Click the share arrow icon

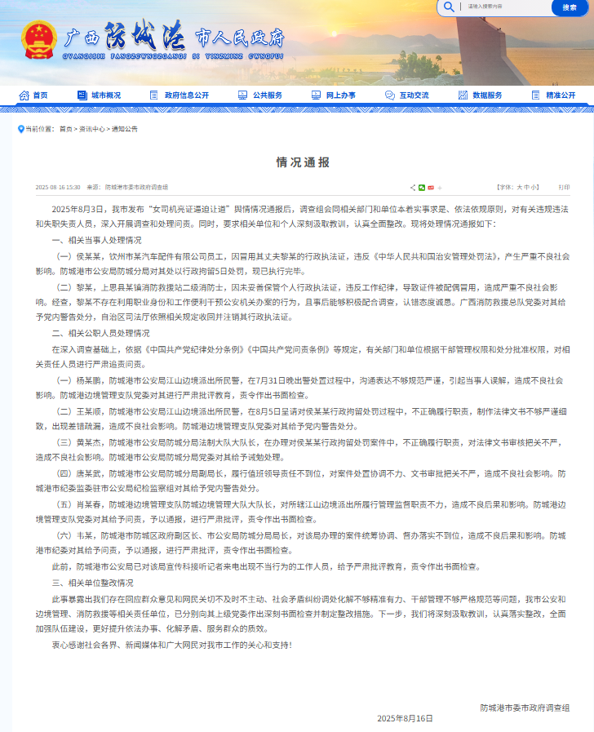point(413,187)
